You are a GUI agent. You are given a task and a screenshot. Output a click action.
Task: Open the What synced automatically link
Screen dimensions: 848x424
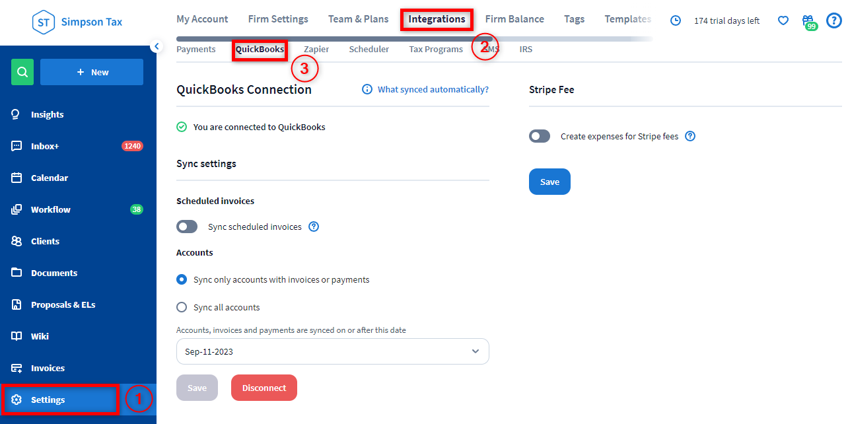click(x=433, y=89)
